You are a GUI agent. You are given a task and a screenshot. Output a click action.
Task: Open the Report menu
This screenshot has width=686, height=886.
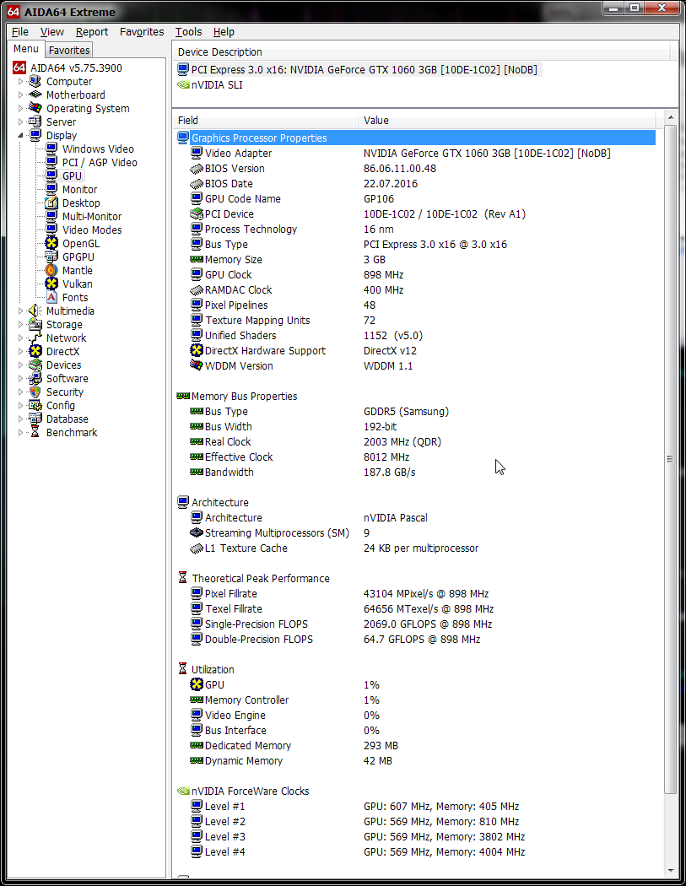click(x=91, y=32)
